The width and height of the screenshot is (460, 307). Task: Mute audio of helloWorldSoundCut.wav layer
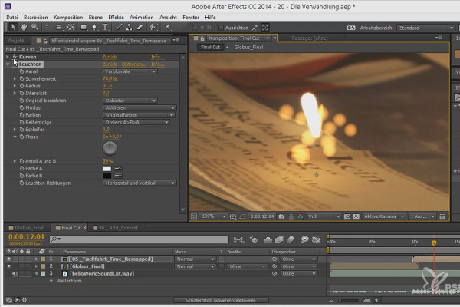tap(15, 274)
